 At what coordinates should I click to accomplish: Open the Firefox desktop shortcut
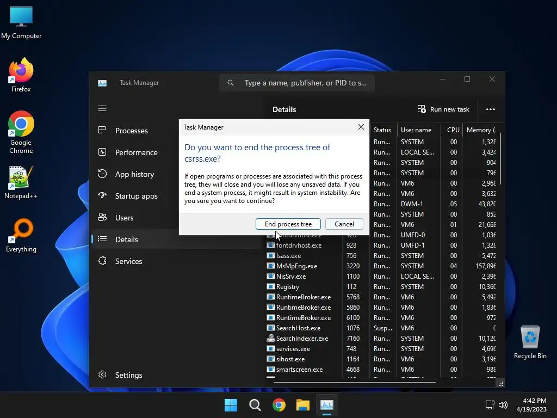(x=21, y=75)
